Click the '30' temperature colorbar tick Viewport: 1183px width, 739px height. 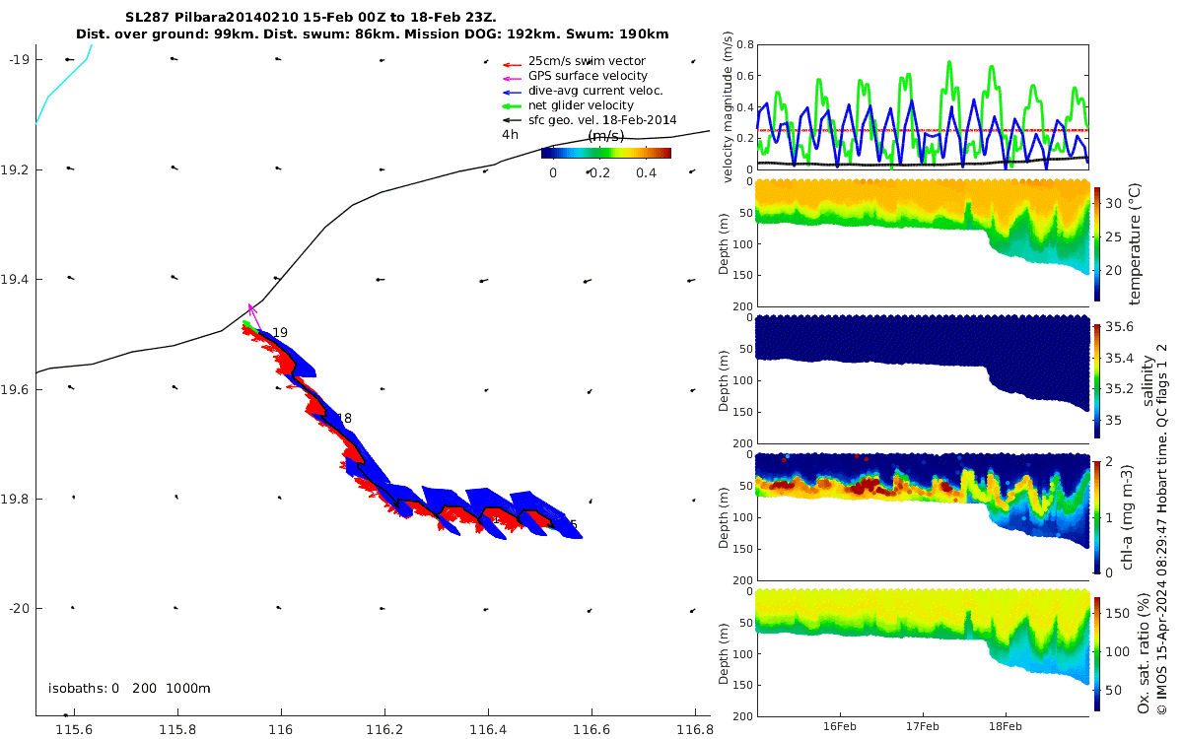[x=1115, y=203]
